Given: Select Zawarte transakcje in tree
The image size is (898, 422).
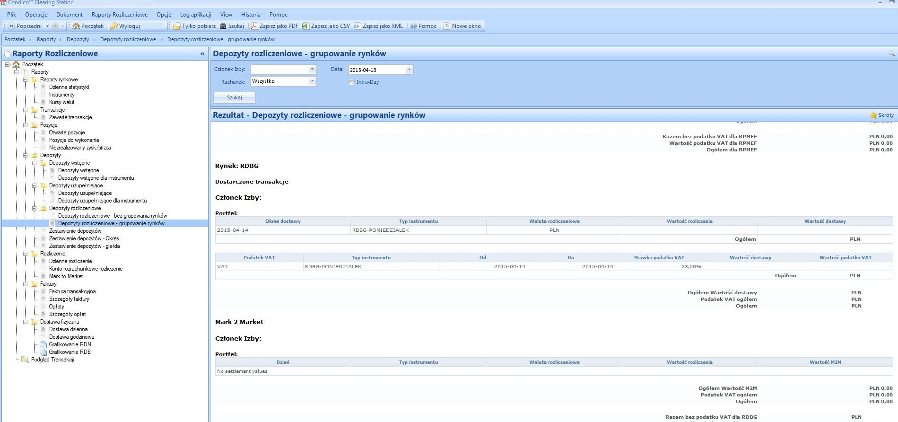Looking at the screenshot, I should (70, 117).
